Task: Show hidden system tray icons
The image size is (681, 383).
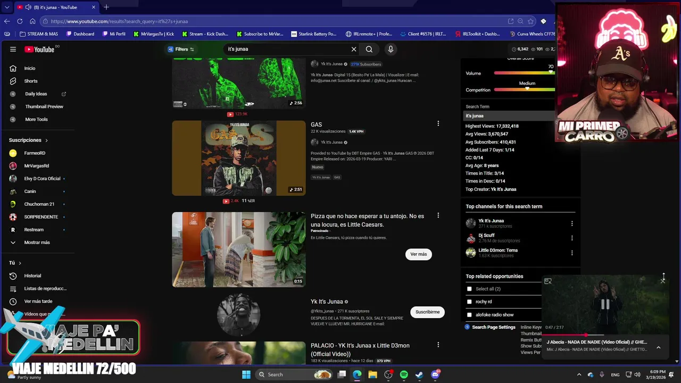Action: click(579, 374)
